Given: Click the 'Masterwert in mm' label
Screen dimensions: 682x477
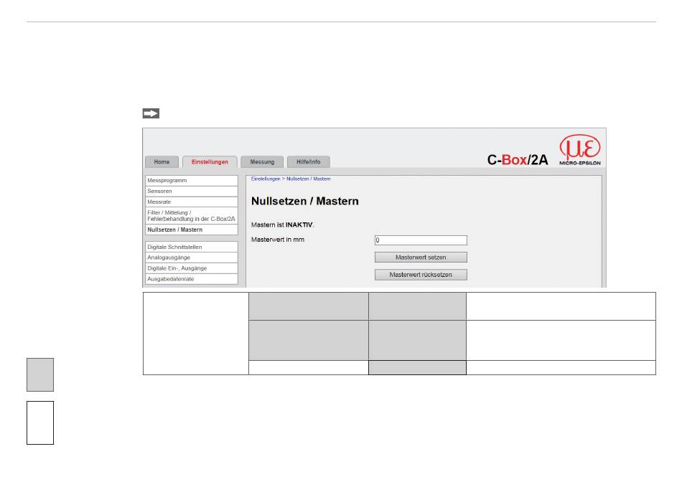Looking at the screenshot, I should tap(278, 240).
